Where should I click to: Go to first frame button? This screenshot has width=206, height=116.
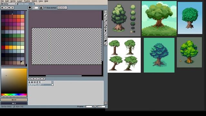click(x=30, y=79)
